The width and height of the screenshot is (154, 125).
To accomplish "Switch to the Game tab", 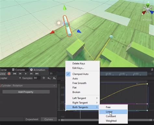I will point(3,70).
